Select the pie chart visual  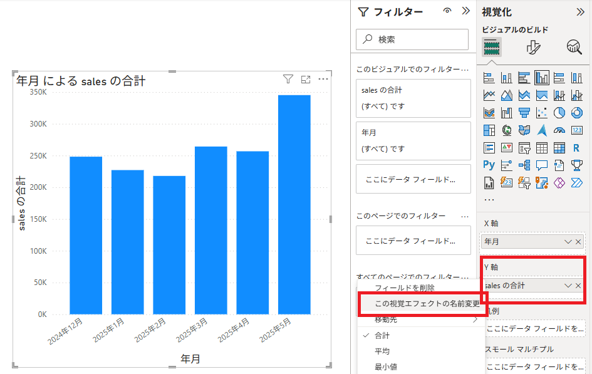[559, 113]
